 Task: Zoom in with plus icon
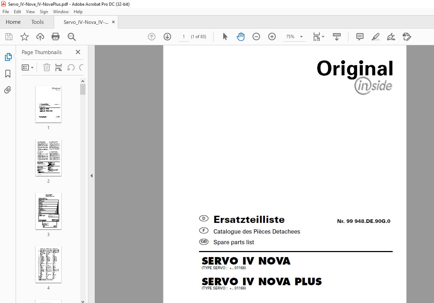(272, 37)
